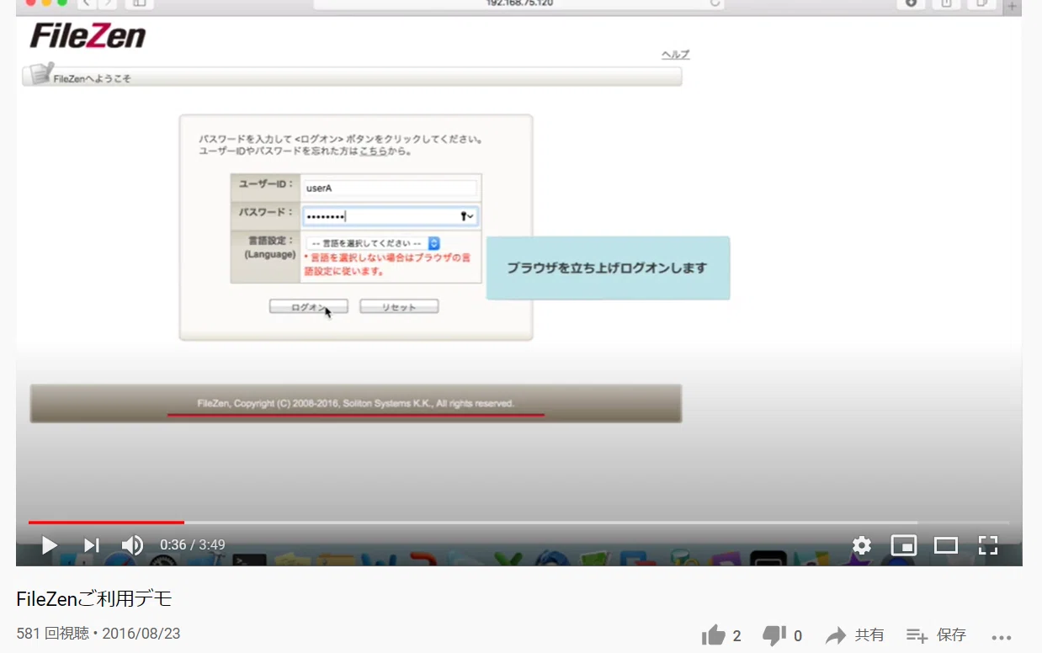Click the password key autofill icon
The width and height of the screenshot is (1042, 653).
(467, 216)
